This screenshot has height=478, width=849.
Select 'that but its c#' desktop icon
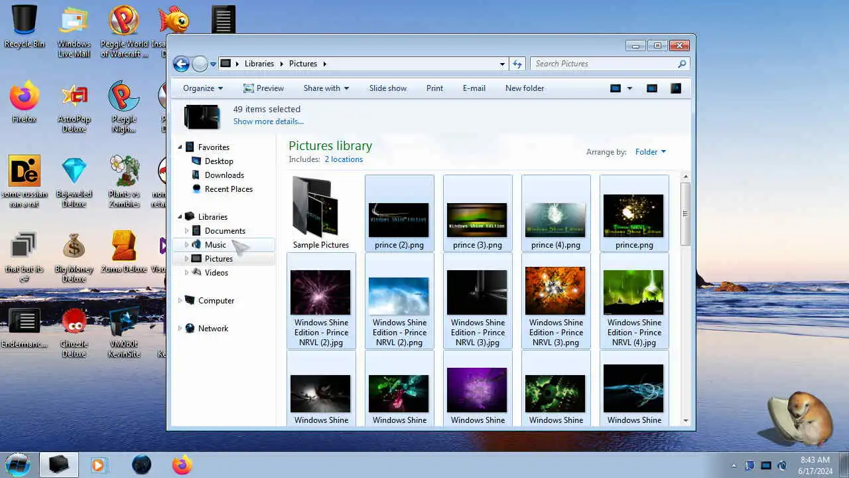[25, 256]
